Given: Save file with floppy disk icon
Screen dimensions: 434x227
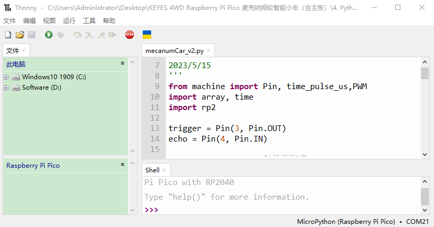Looking at the screenshot, I should coord(31,35).
